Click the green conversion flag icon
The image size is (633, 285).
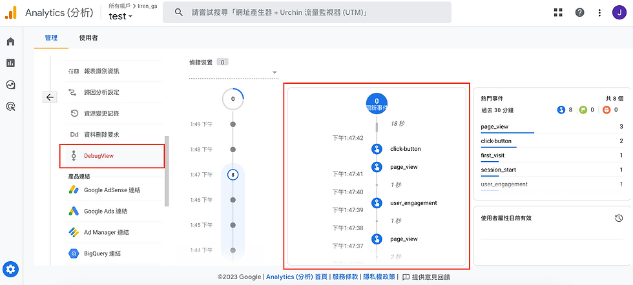(x=582, y=110)
